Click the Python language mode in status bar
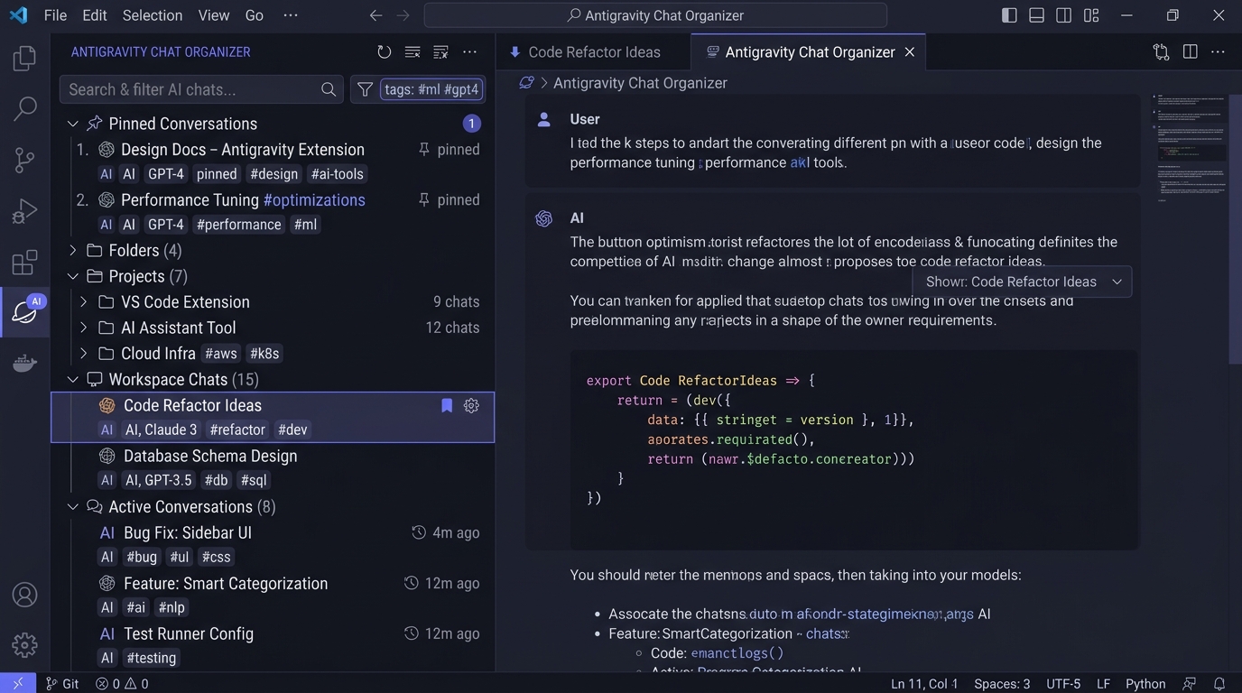Screen dimensions: 1242x693 [1145, 684]
